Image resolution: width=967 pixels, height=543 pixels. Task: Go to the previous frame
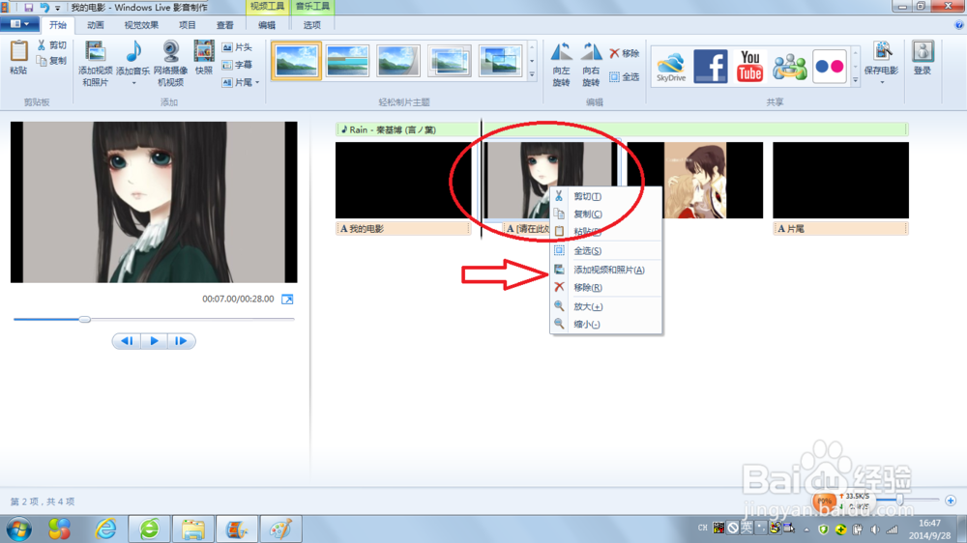pos(127,341)
